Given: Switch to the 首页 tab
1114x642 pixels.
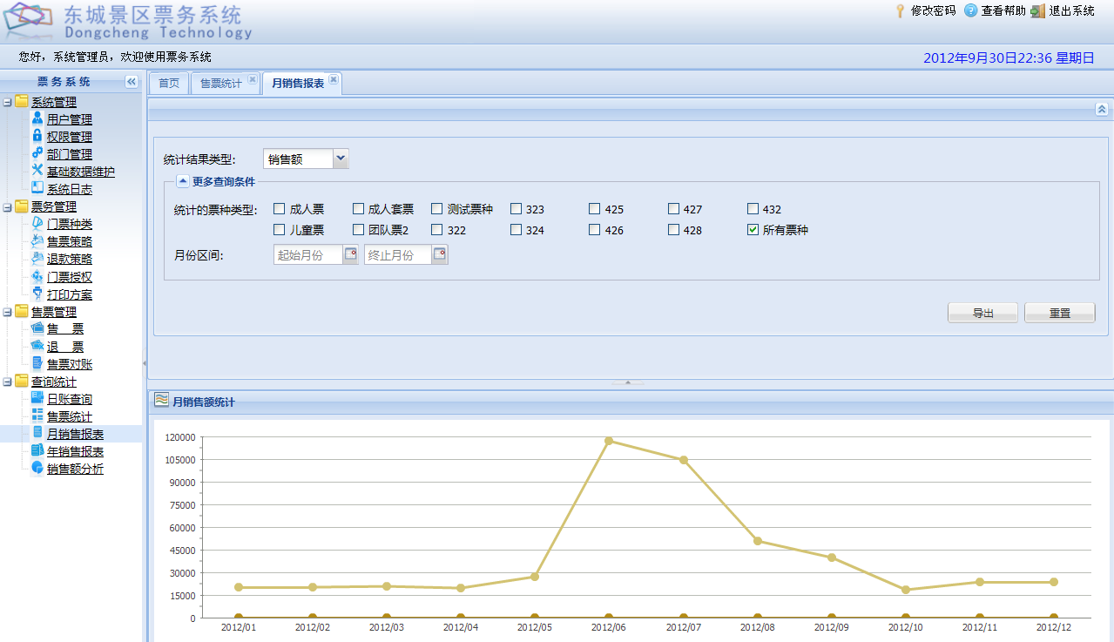Looking at the screenshot, I should [169, 84].
